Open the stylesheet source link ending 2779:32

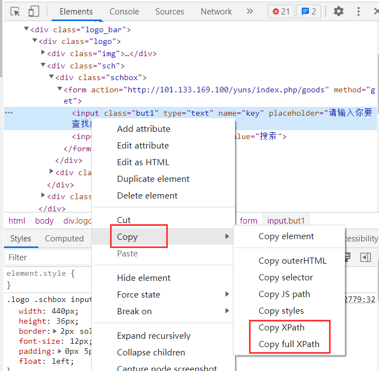click(x=360, y=299)
